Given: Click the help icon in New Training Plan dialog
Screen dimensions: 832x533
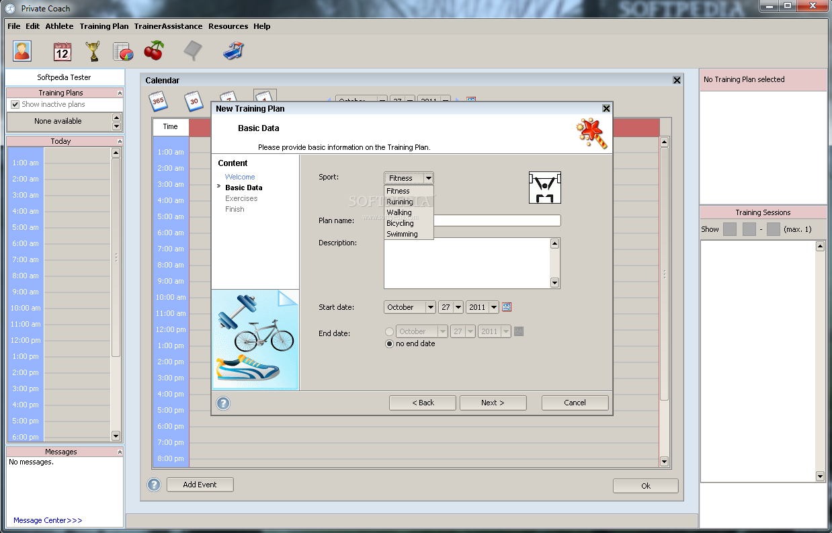Looking at the screenshot, I should pos(223,403).
